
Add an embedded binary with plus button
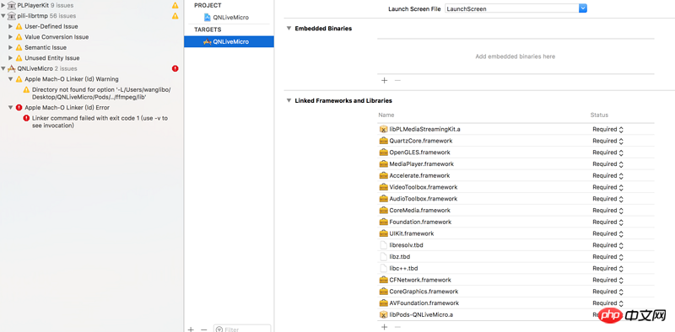click(385, 80)
